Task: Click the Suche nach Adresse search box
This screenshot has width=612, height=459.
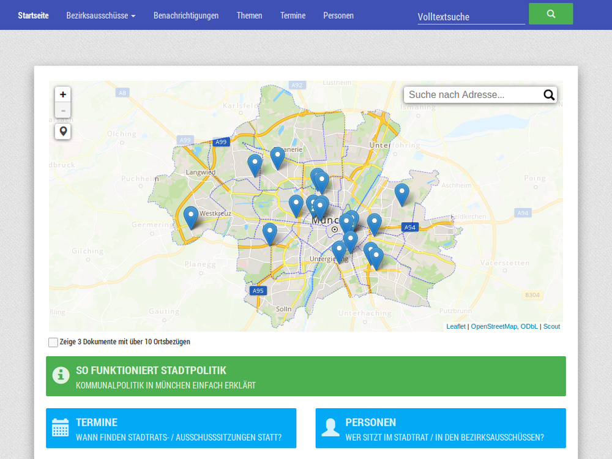Action: [471, 95]
